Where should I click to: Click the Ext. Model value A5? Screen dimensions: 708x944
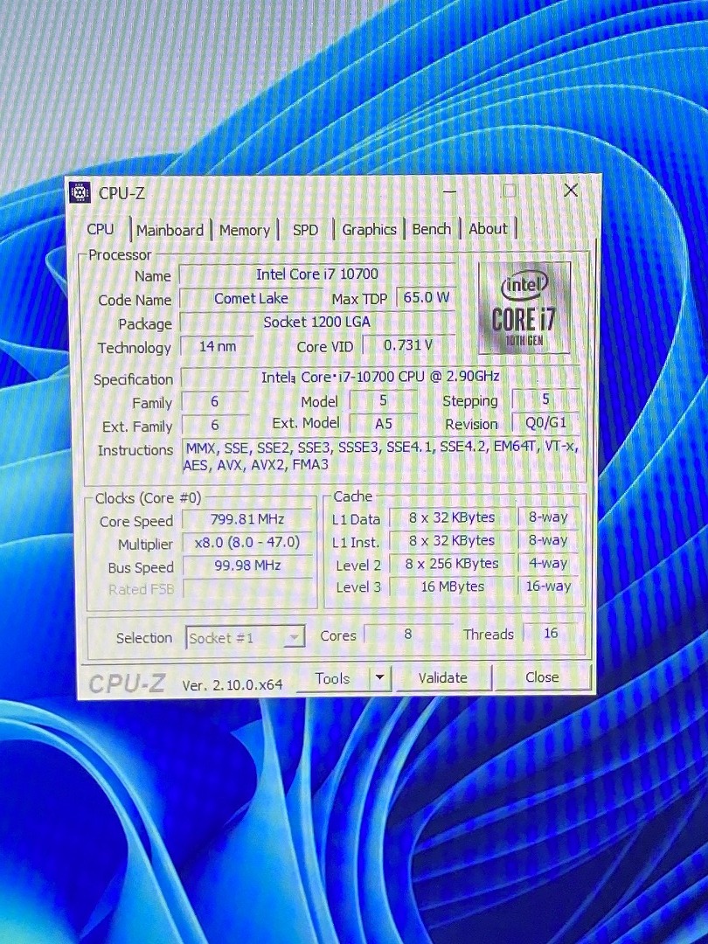[383, 424]
